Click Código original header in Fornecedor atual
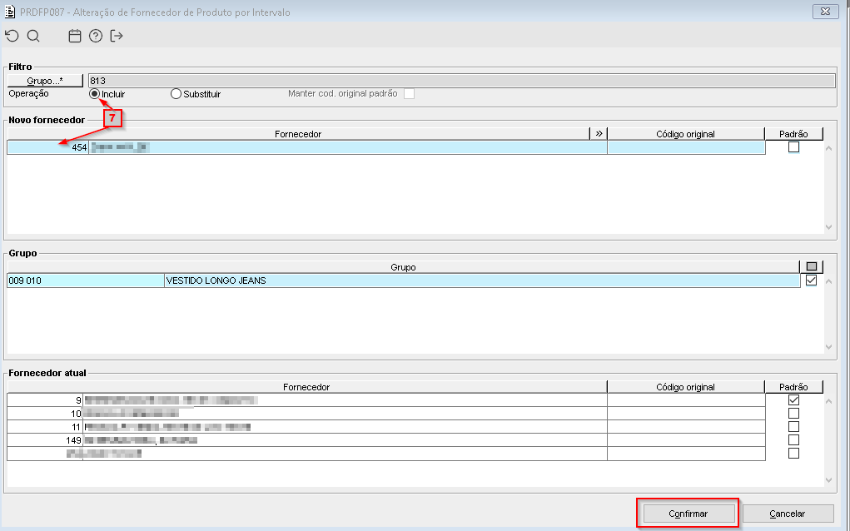 686,387
